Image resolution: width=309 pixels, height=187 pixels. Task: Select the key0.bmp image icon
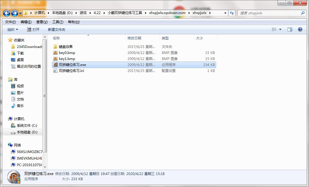(x=55, y=53)
